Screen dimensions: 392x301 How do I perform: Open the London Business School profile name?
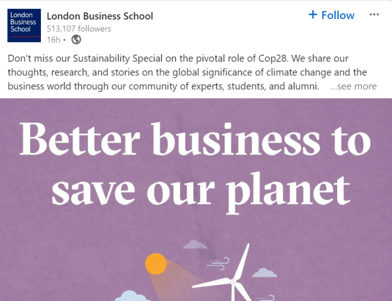coord(100,16)
